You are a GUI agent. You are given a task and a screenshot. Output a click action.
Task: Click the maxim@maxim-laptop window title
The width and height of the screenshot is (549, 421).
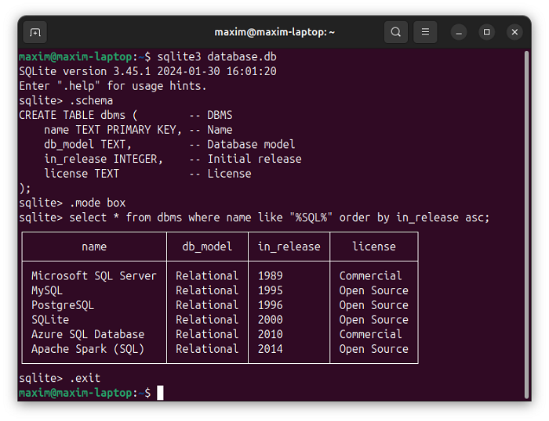[x=274, y=32]
